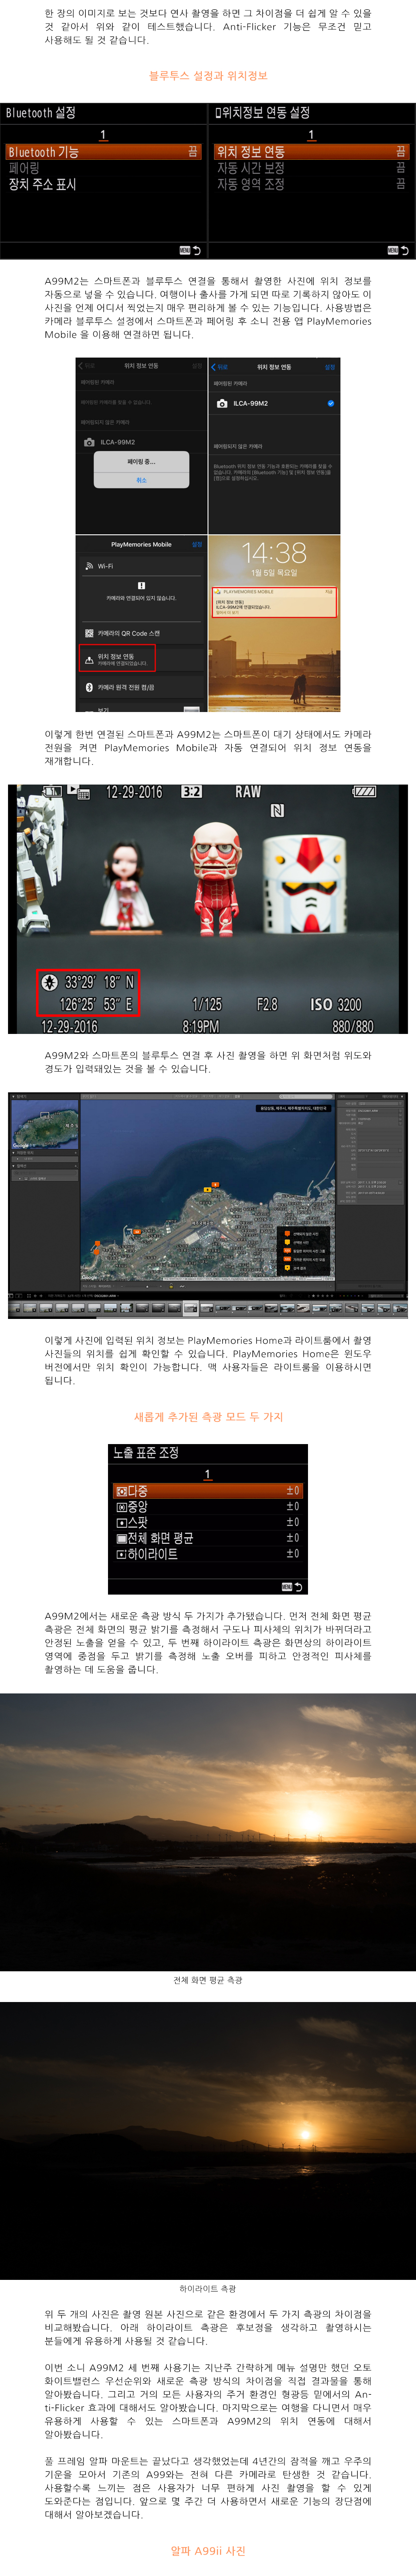416x2576 pixels.
Task: Click the 블루투스 설정과 위치정보 heading
Action: [208, 76]
